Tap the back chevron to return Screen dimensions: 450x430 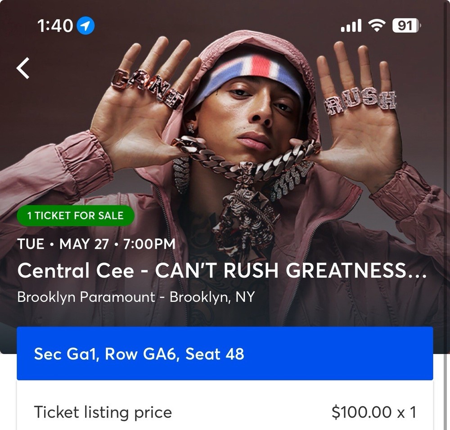[x=22, y=67]
